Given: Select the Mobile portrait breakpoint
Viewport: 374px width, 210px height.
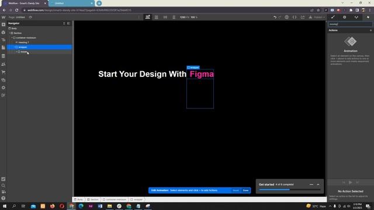Looking at the screenshot, I should pos(174,17).
